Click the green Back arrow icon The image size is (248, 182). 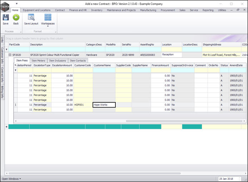tap(16, 17)
